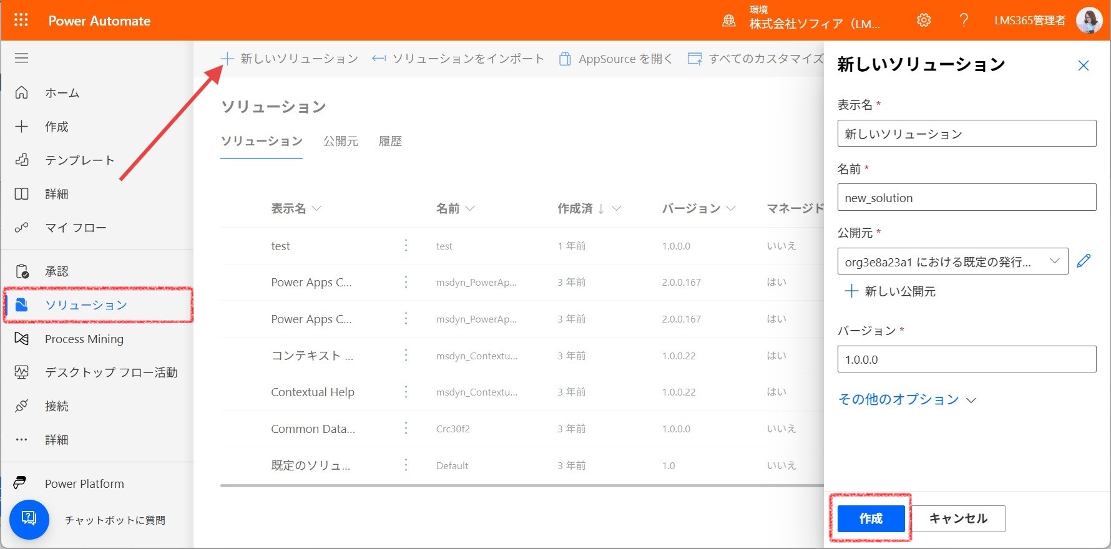The height and width of the screenshot is (549, 1111).
Task: Click into the バージョン input field
Action: [x=967, y=359]
